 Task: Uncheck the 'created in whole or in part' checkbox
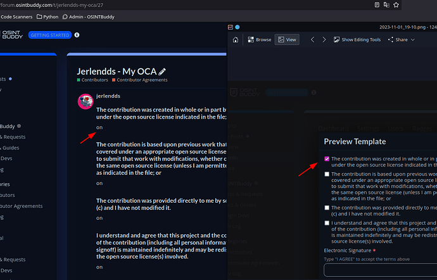pos(327,158)
